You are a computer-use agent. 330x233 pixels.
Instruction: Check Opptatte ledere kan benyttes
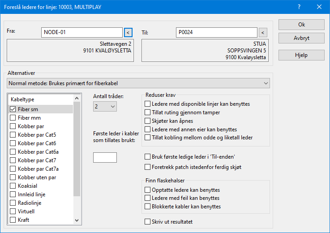[x=147, y=190]
